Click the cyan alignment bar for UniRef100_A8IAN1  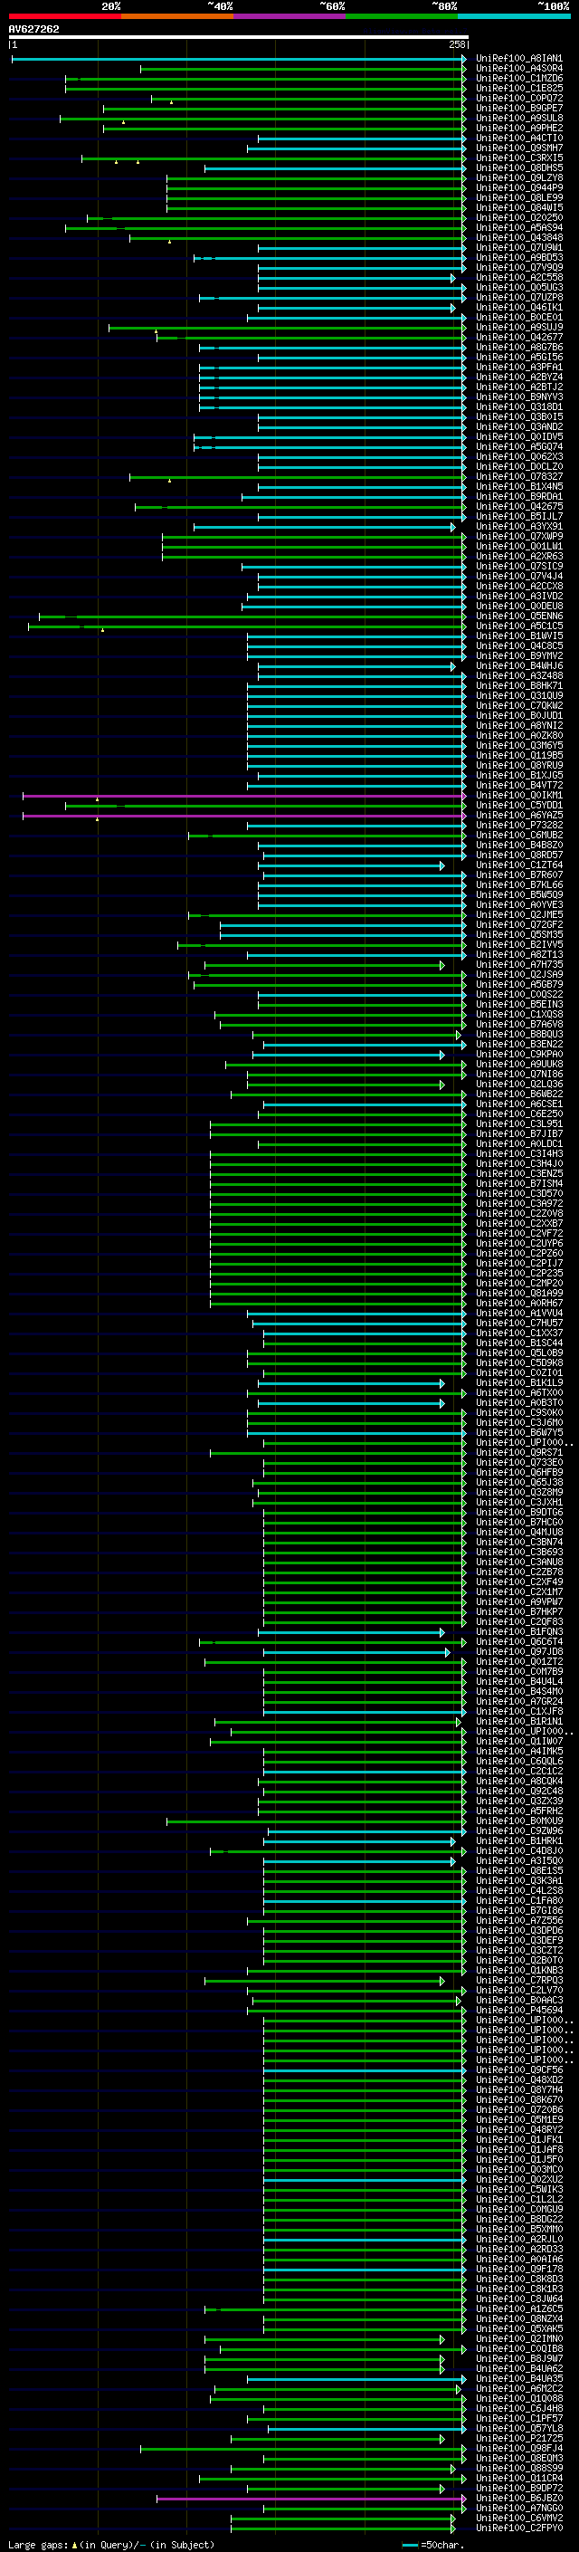pos(239,60)
